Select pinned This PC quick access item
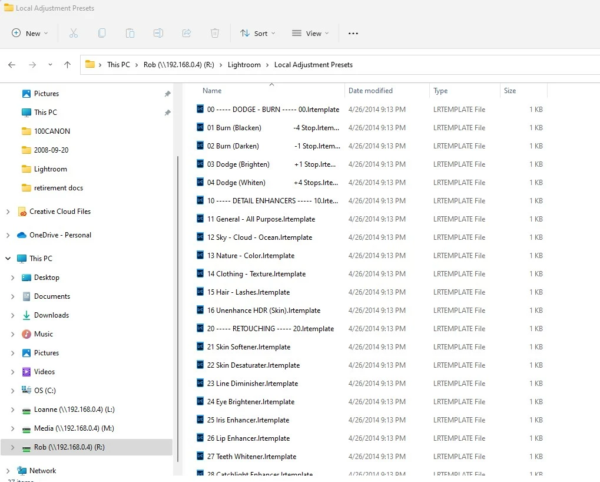This screenshot has height=482, width=600. [x=45, y=113]
